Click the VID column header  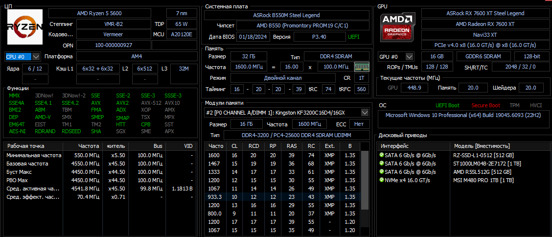point(180,146)
